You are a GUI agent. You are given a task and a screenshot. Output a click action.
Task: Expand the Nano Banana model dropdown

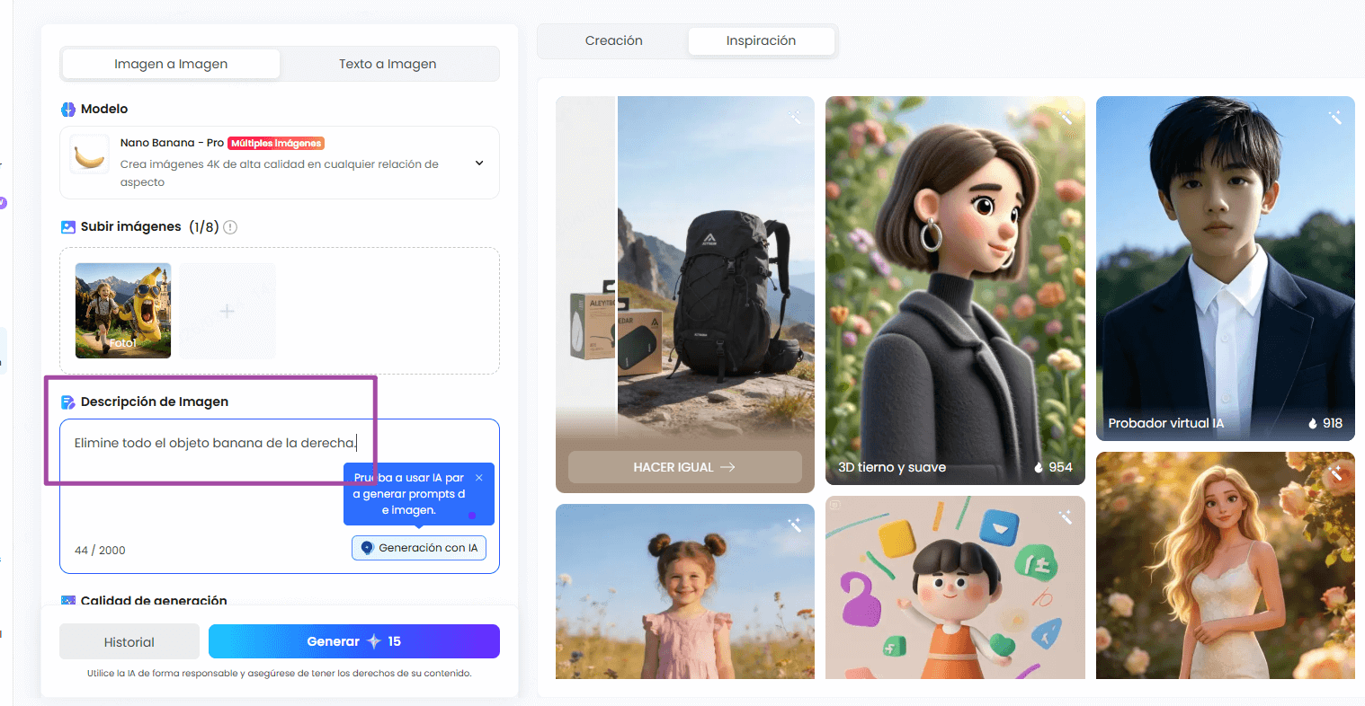(x=479, y=163)
